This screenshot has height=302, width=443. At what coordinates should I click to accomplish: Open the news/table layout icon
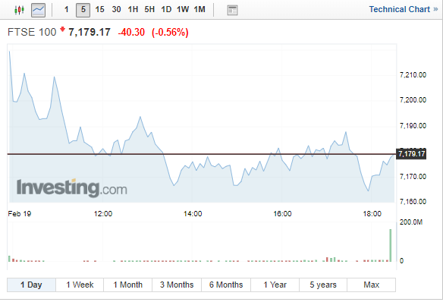pos(232,10)
